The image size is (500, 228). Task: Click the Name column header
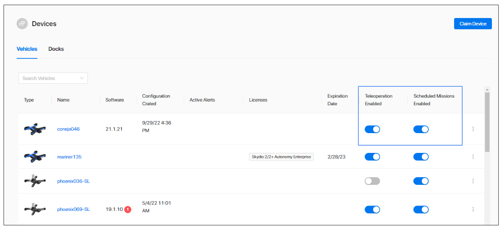click(63, 100)
